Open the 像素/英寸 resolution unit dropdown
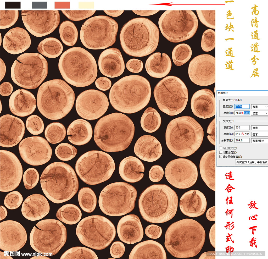 coord(259,141)
